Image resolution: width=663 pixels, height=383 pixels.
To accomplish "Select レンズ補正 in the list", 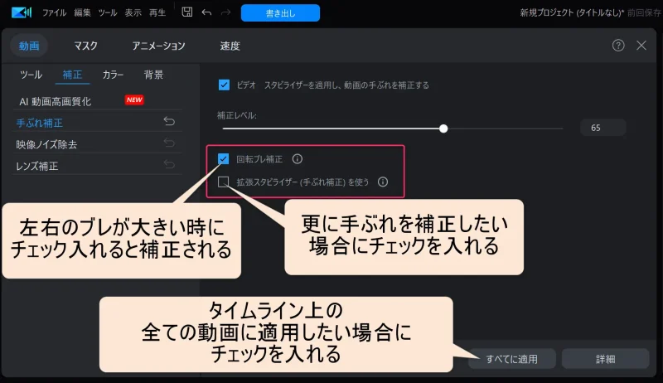I will (36, 166).
